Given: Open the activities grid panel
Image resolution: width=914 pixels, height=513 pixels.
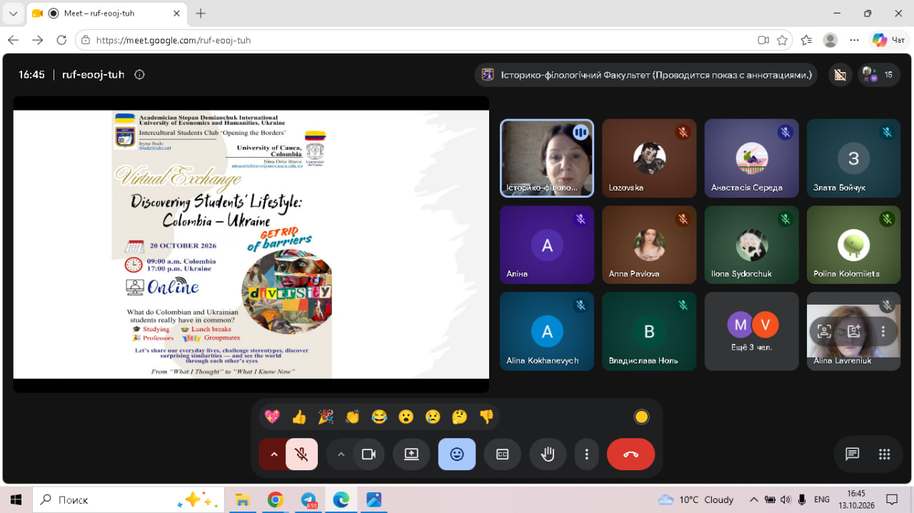Looking at the screenshot, I should click(x=885, y=454).
